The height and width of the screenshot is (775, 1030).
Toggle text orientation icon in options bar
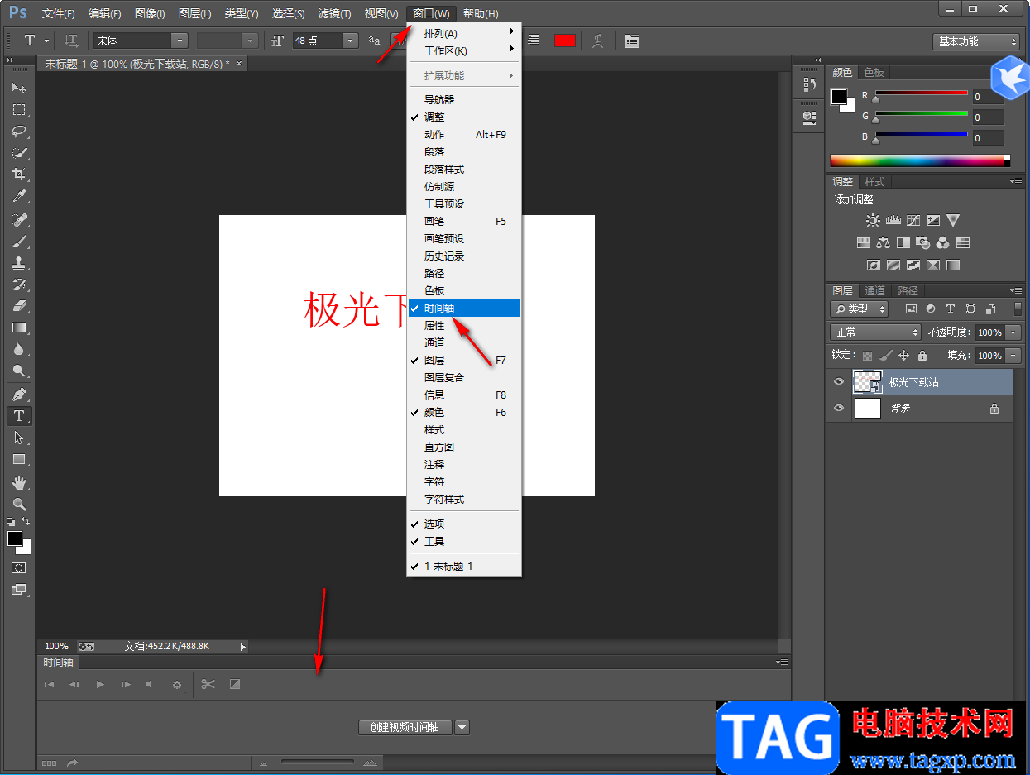[x=72, y=41]
